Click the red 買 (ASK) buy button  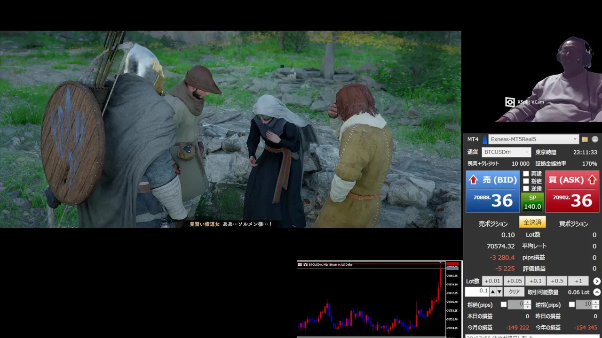click(x=572, y=192)
